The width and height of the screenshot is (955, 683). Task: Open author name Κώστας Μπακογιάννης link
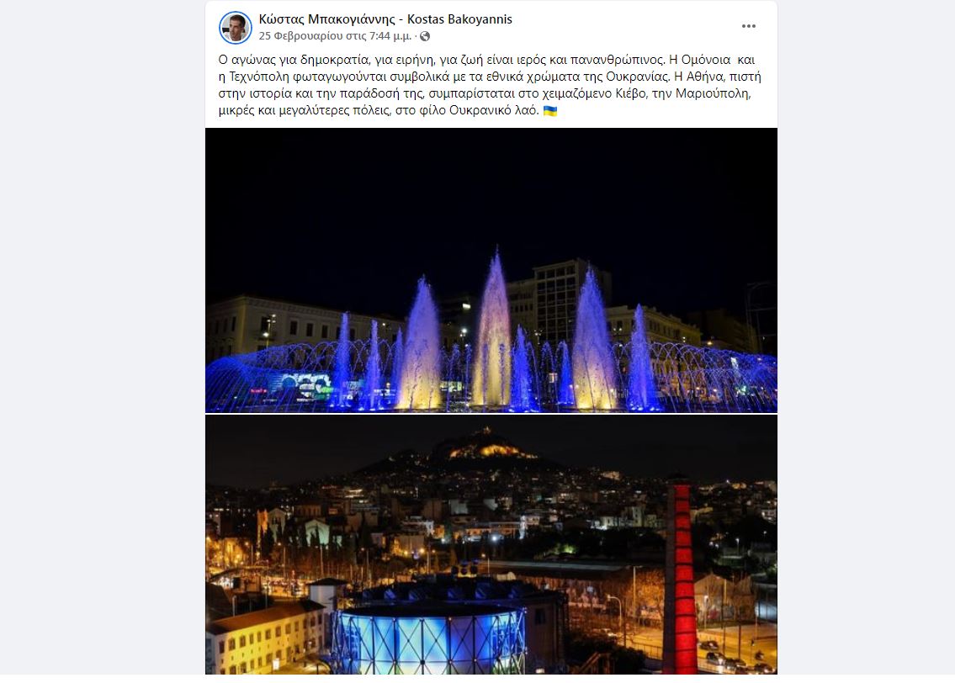coord(327,19)
